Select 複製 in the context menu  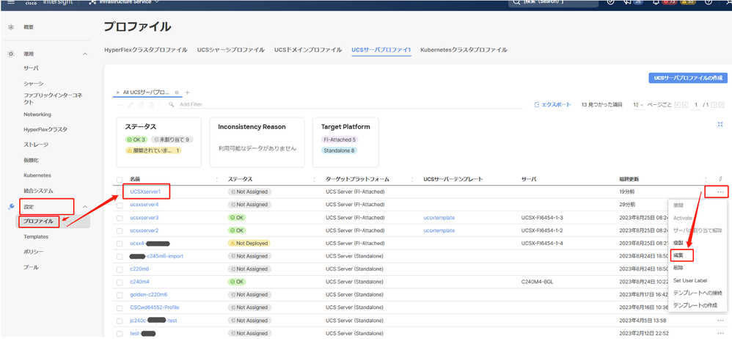coord(678,243)
